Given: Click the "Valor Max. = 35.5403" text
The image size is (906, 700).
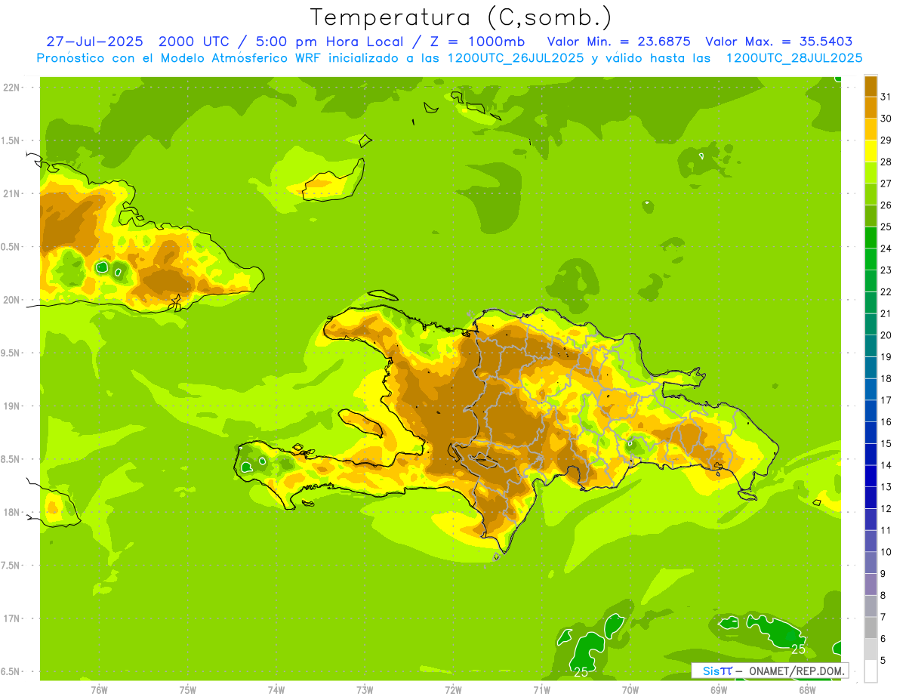Looking at the screenshot, I should (x=779, y=42).
